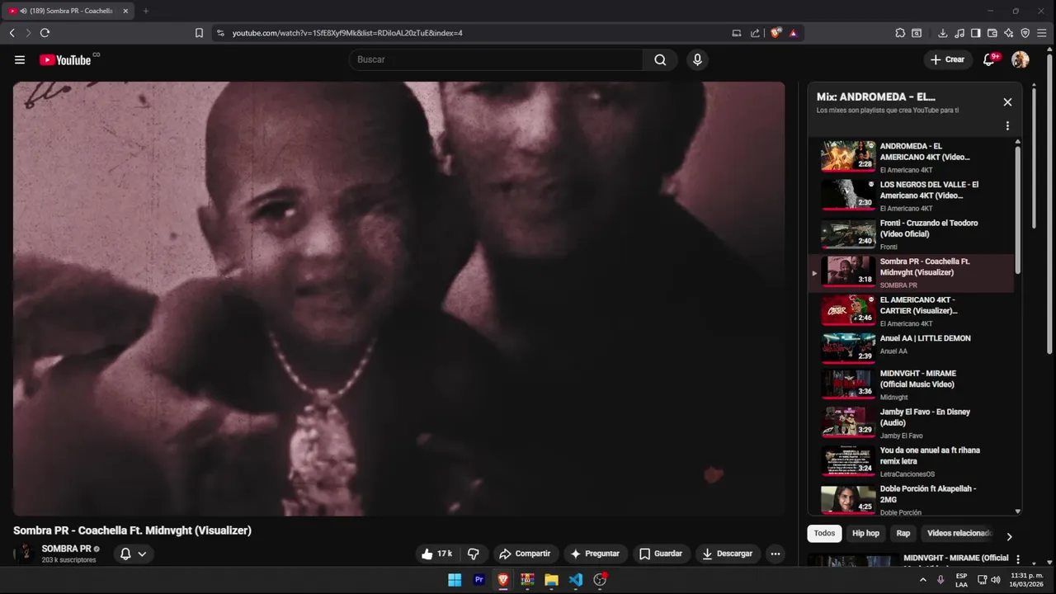Open the YouTube guide hamburger menu
The width and height of the screenshot is (1056, 594).
20,59
